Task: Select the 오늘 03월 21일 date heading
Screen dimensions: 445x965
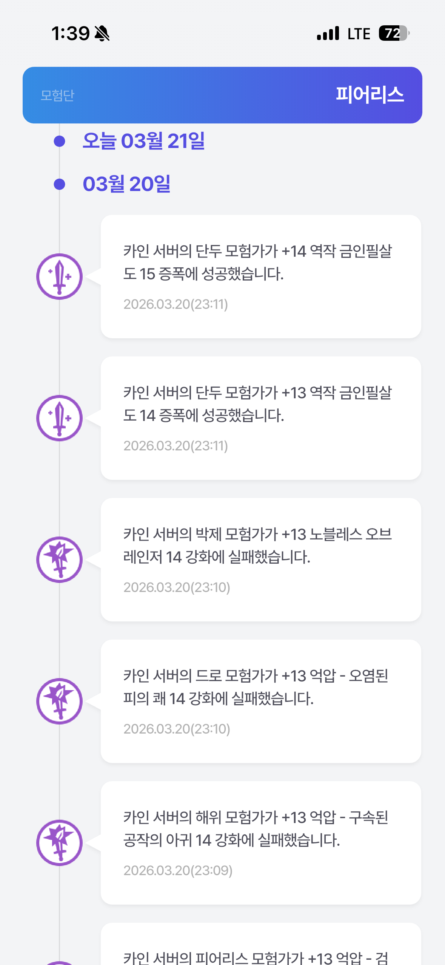Action: 143,141
